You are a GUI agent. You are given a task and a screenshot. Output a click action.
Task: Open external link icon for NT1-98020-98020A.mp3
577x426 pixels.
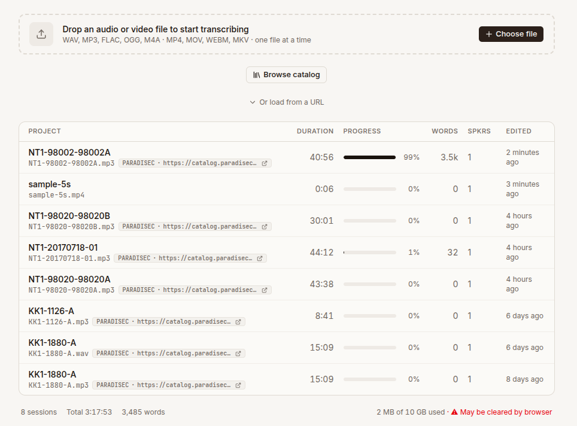coord(264,290)
